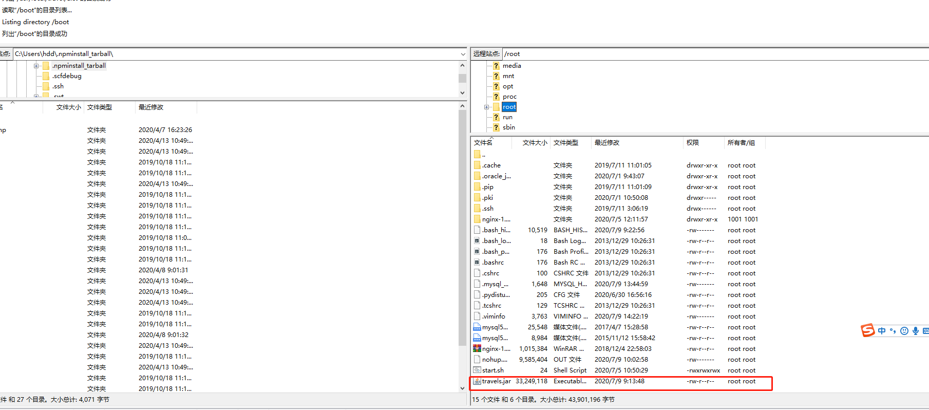Click the local file list scroll-down arrow
Screen dimensions: 929x410
coord(463,388)
